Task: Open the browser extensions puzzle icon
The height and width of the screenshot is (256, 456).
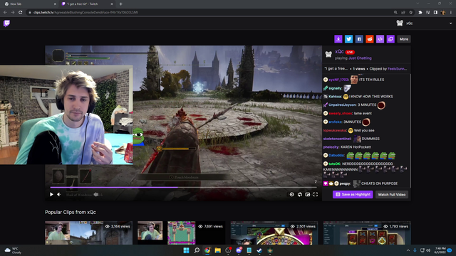Action: (x=420, y=13)
